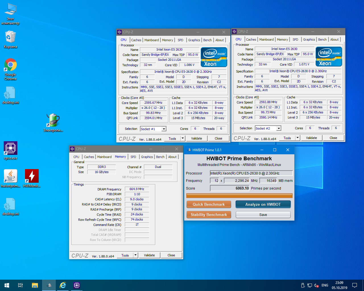This screenshot has height=291, width=364.
Task: Click Core Speed value 2595.67 MHz
Action: pyautogui.click(x=153, y=103)
